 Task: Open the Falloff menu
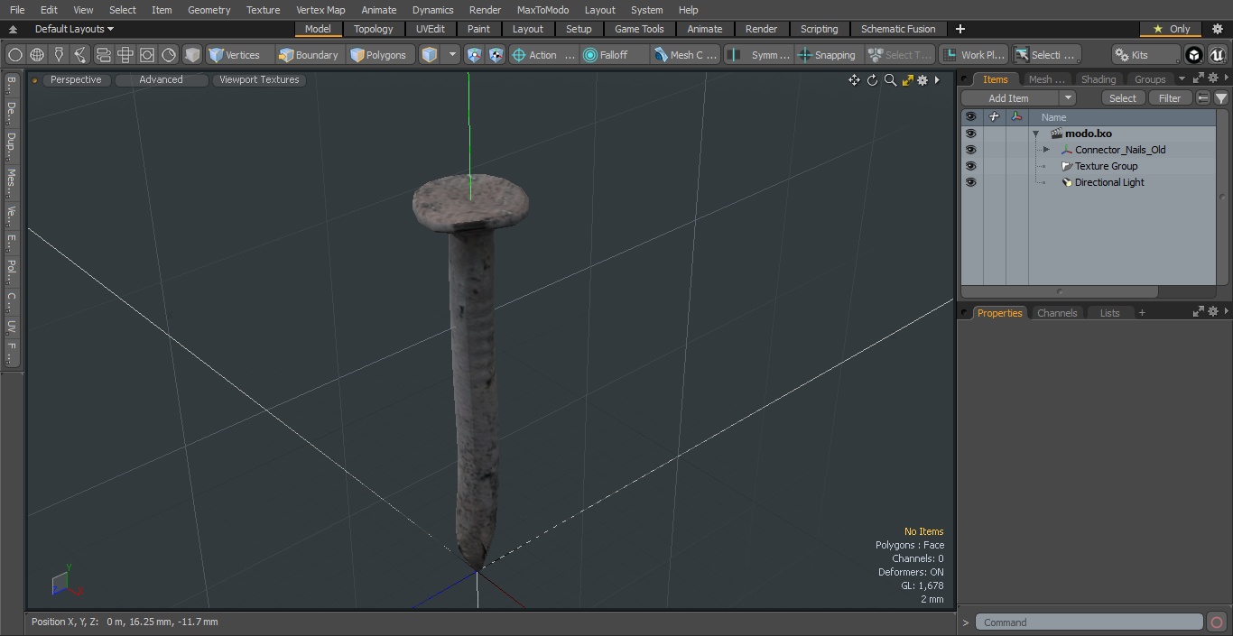[x=615, y=55]
